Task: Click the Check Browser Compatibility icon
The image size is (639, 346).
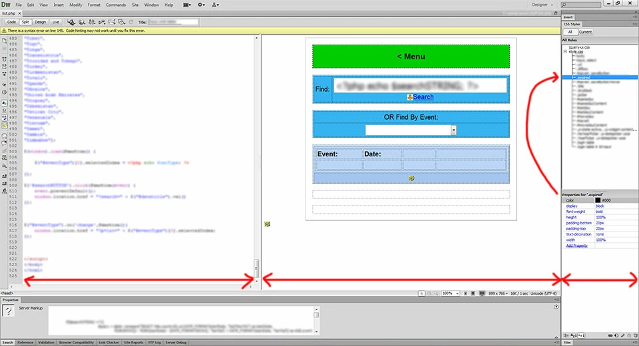Action: click(x=112, y=22)
